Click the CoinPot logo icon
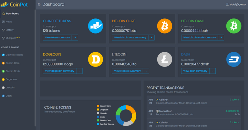The image size is (248, 130). 5,5
